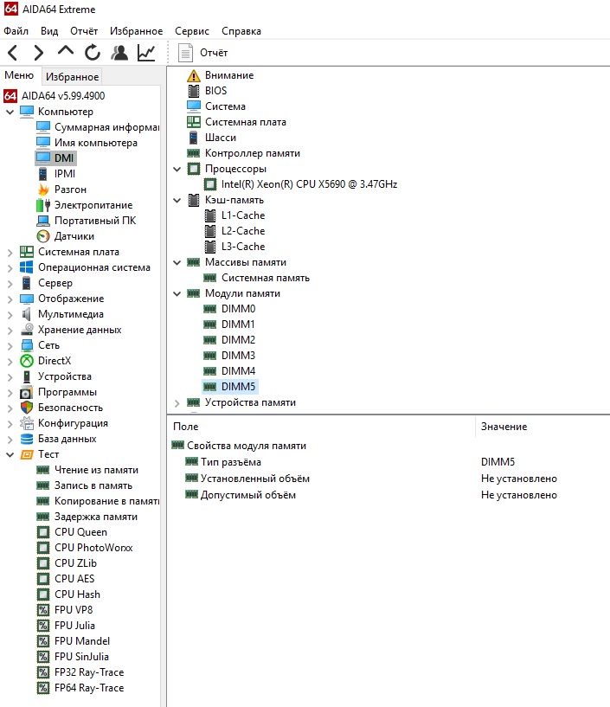Viewport: 610px width, 707px height.
Task: Select DIMM0 memory module
Action: pos(238,309)
